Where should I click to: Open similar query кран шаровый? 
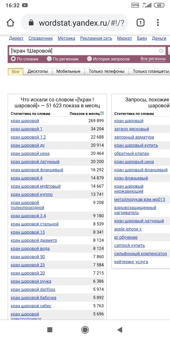tap(129, 121)
